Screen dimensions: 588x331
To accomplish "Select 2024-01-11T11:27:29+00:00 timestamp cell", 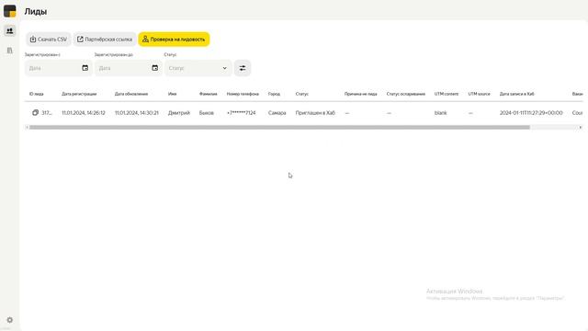I will pyautogui.click(x=531, y=112).
